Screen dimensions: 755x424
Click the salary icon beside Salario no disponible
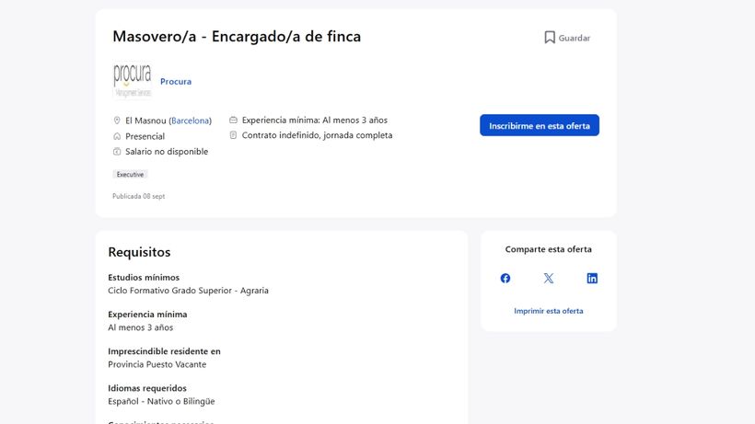point(117,152)
